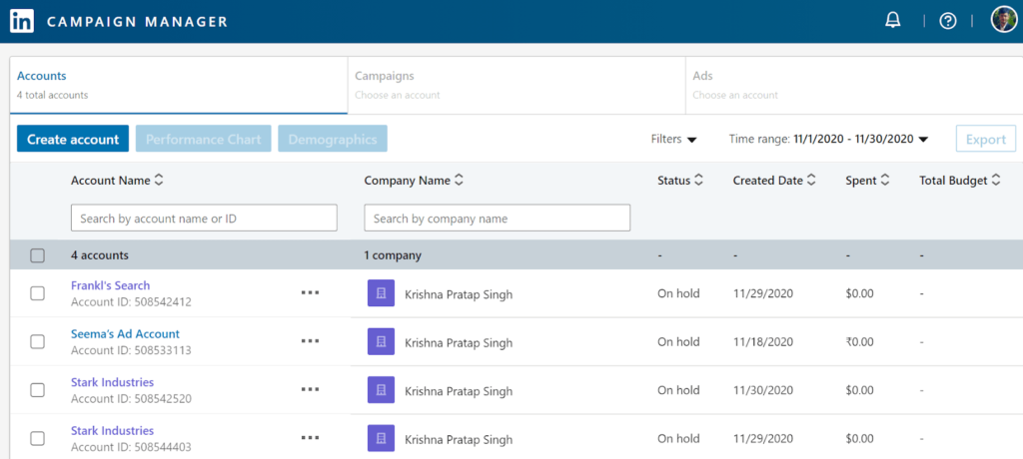Sort by Created Date column arrows

coord(811,181)
